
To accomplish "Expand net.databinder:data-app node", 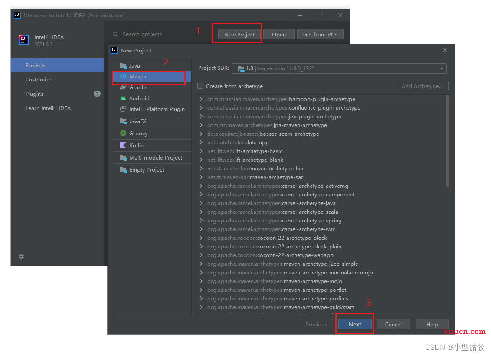I will click(201, 143).
